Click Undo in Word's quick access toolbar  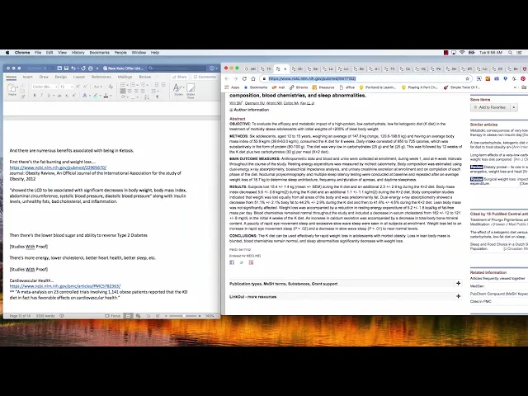(73, 68)
